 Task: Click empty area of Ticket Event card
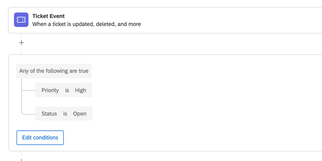(226, 20)
